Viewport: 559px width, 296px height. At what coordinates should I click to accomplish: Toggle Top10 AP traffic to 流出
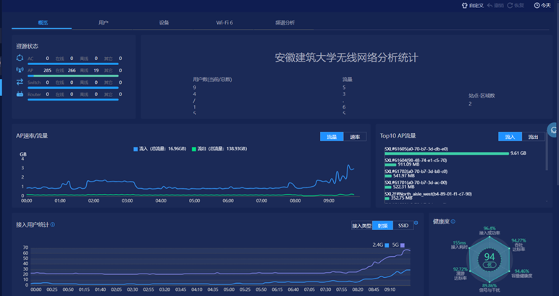click(x=533, y=136)
